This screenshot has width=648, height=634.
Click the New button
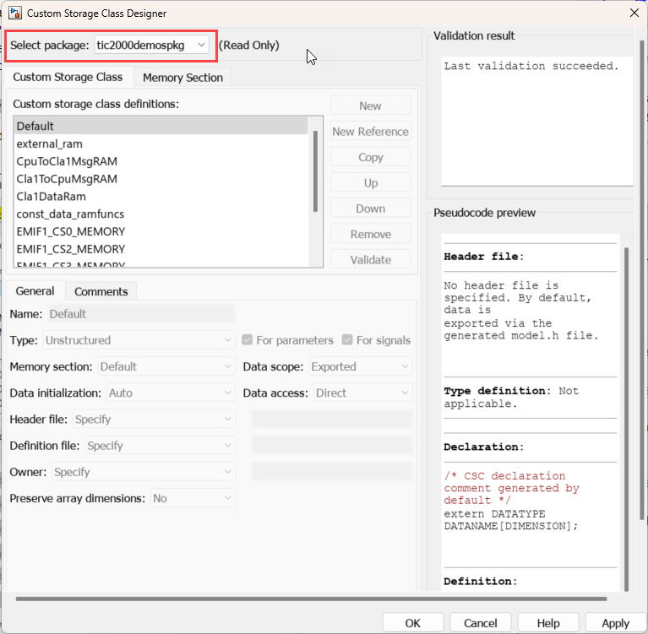(371, 106)
